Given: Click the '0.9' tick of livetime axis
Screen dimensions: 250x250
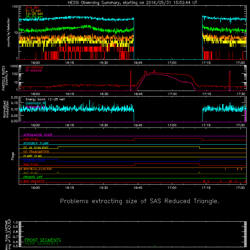Looking at the screenshot, I should pyautogui.click(x=15, y=227).
